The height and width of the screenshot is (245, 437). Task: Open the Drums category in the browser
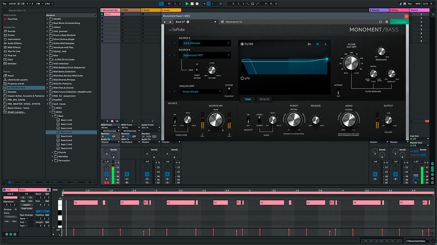(11, 35)
